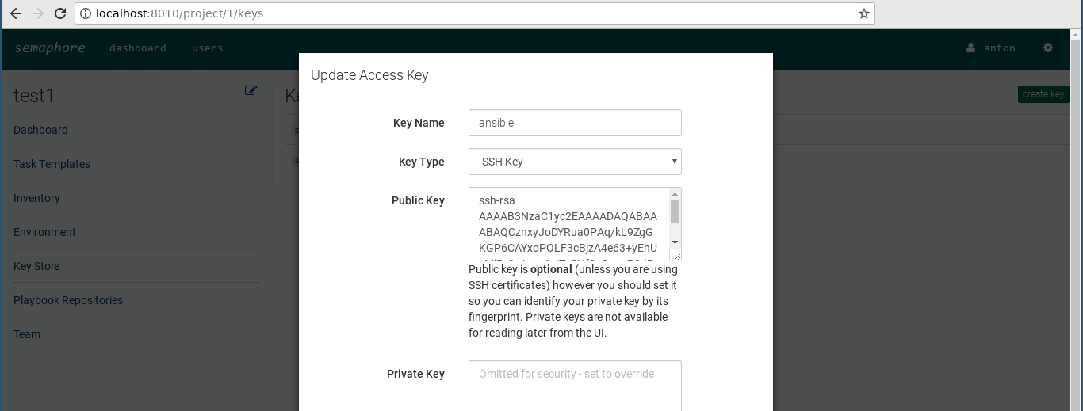Image resolution: width=1083 pixels, height=411 pixels.
Task: Click the Key Name input field
Action: tap(575, 123)
